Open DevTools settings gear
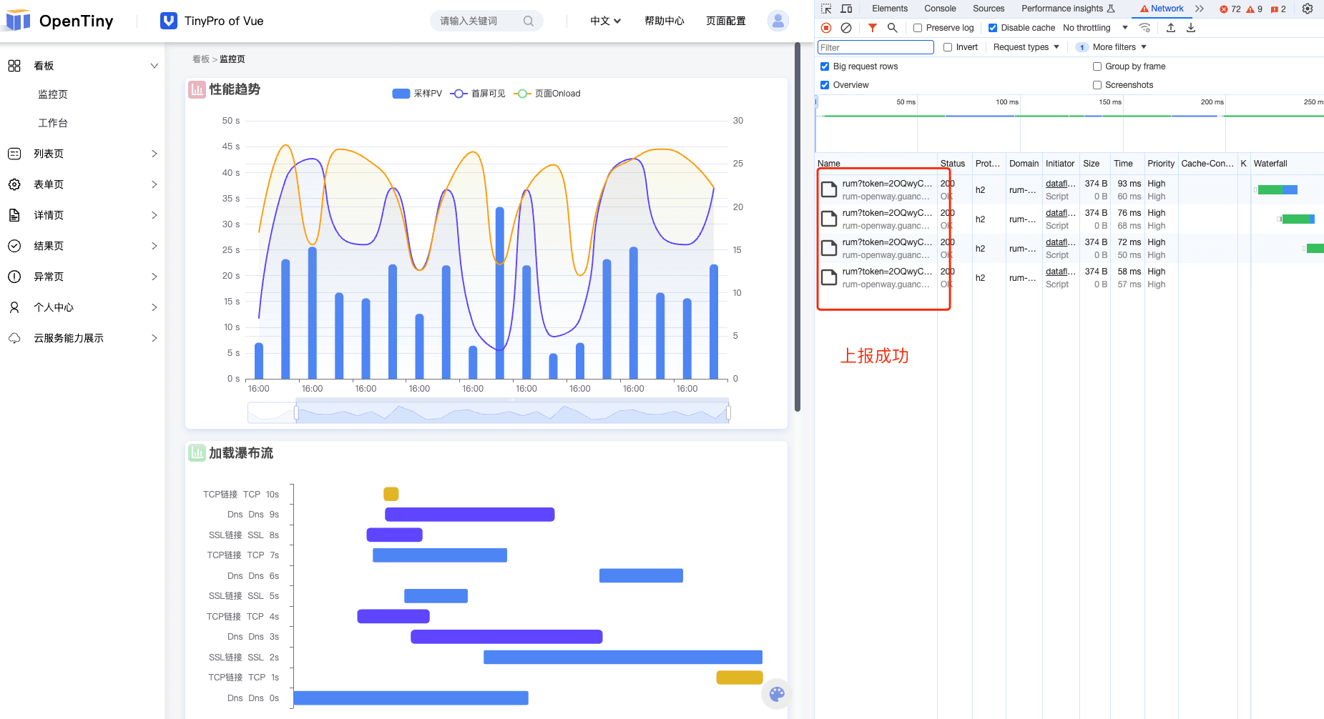The width and height of the screenshot is (1324, 719). (x=1308, y=9)
